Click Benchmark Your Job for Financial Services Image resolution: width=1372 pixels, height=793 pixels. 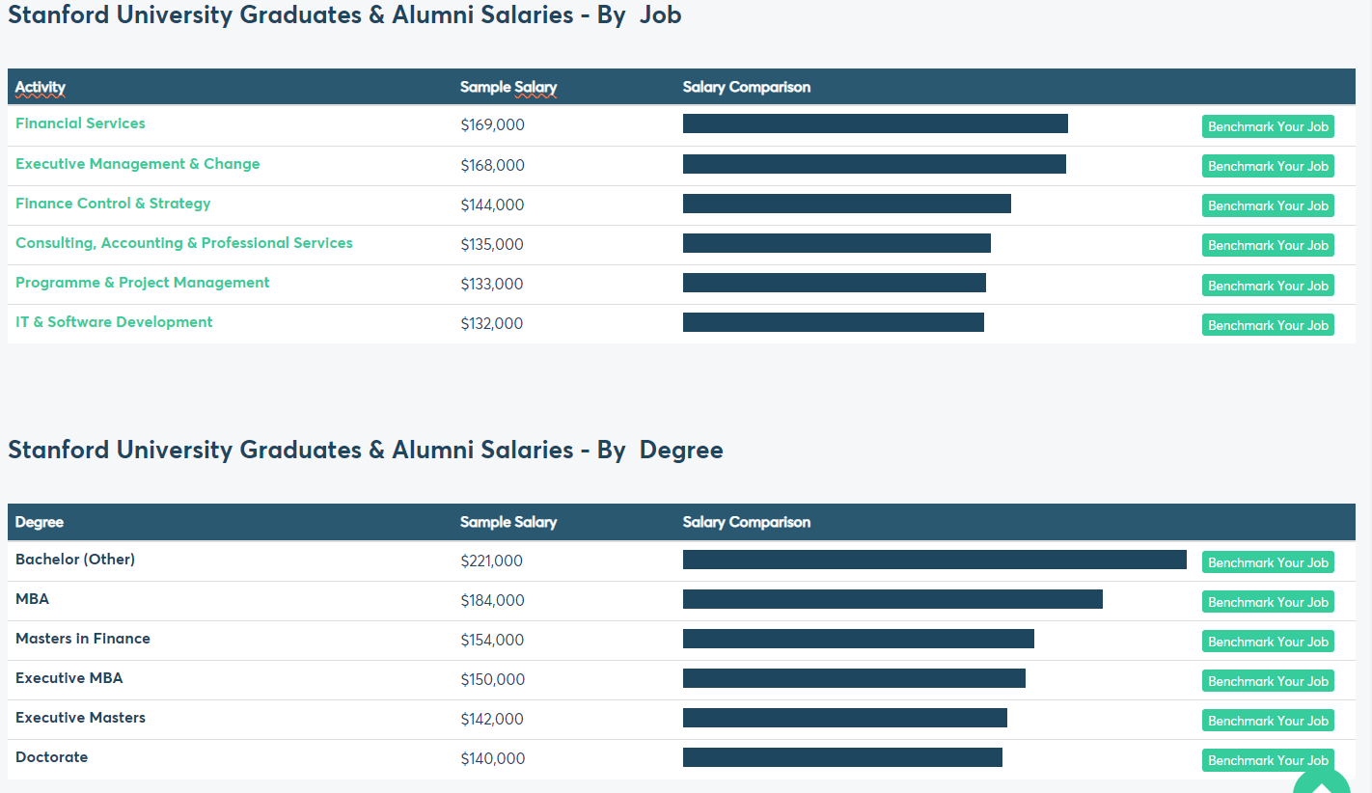point(1268,126)
